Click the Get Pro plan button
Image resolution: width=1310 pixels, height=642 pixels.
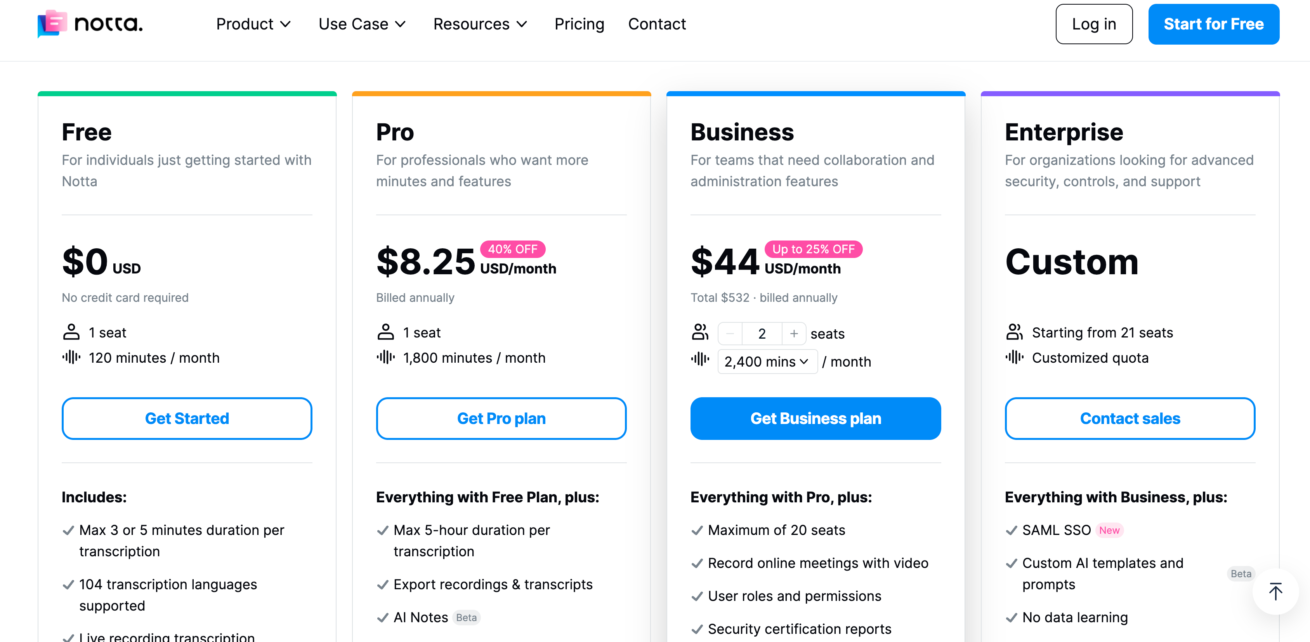[x=501, y=418]
